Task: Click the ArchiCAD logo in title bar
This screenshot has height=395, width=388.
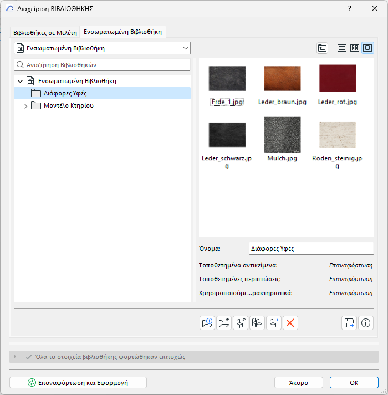Action: pos(9,8)
